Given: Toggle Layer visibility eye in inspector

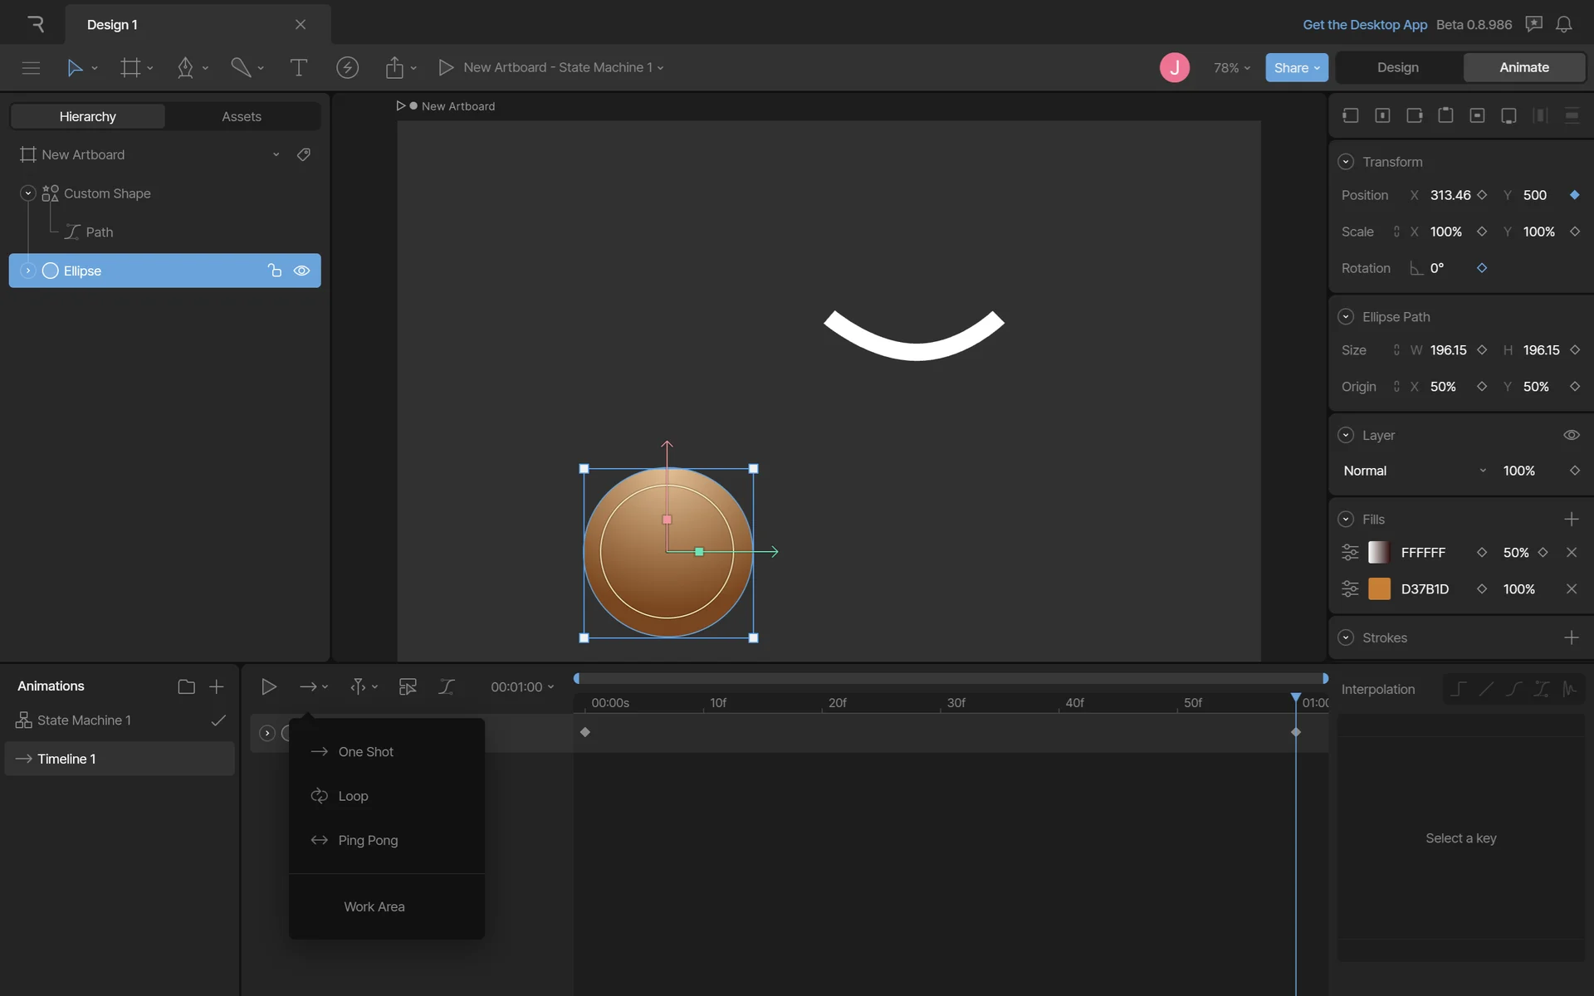Looking at the screenshot, I should (1571, 435).
